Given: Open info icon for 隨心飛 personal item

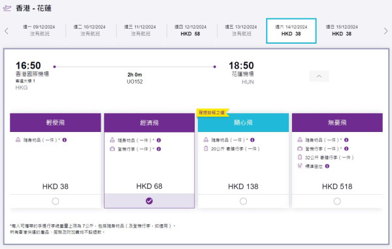Looking at the screenshot, I should click(252, 140).
